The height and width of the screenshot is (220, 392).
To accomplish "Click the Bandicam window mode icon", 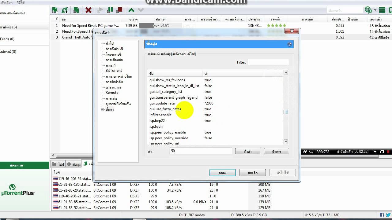I will pyautogui.click(x=305, y=152).
